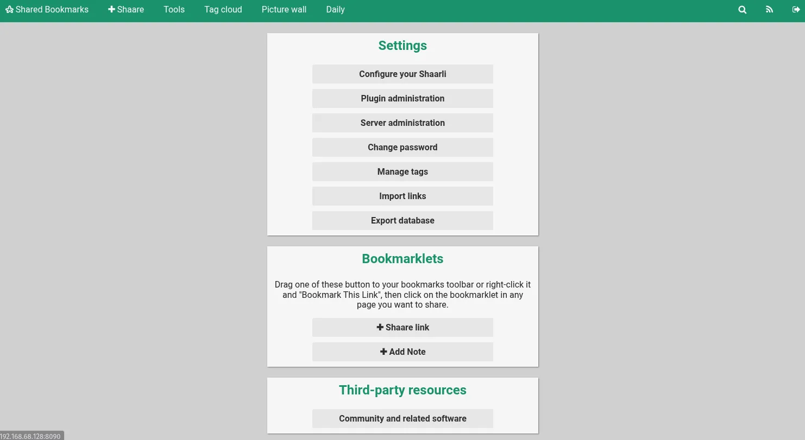805x440 pixels.
Task: Click the plus icon on Shaare link bookmarklet
Action: (x=380, y=327)
